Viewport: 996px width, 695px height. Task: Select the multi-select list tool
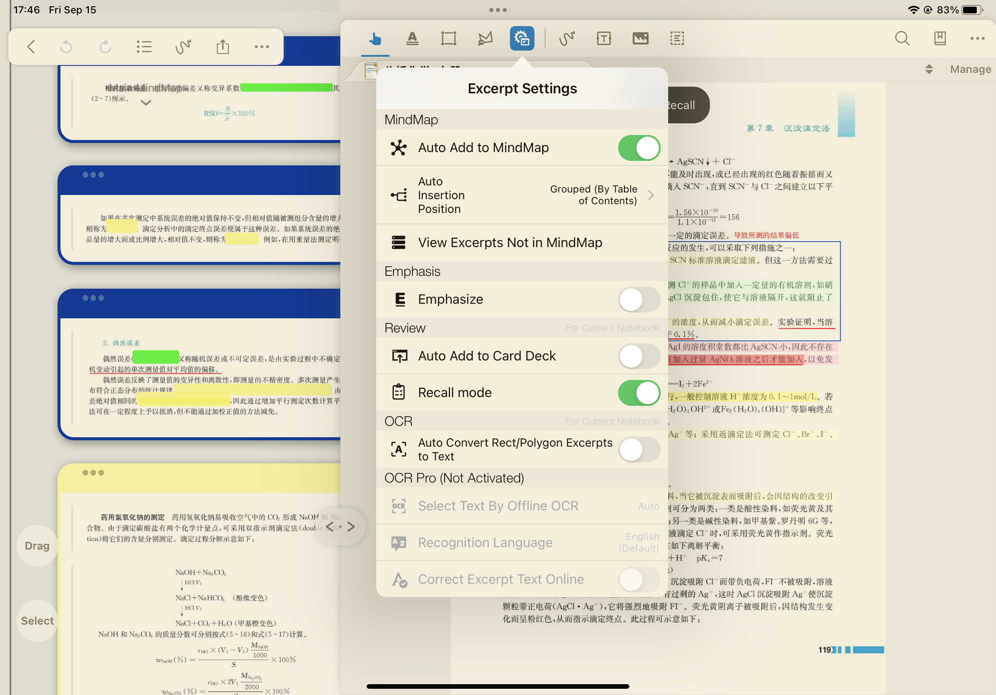pos(677,39)
